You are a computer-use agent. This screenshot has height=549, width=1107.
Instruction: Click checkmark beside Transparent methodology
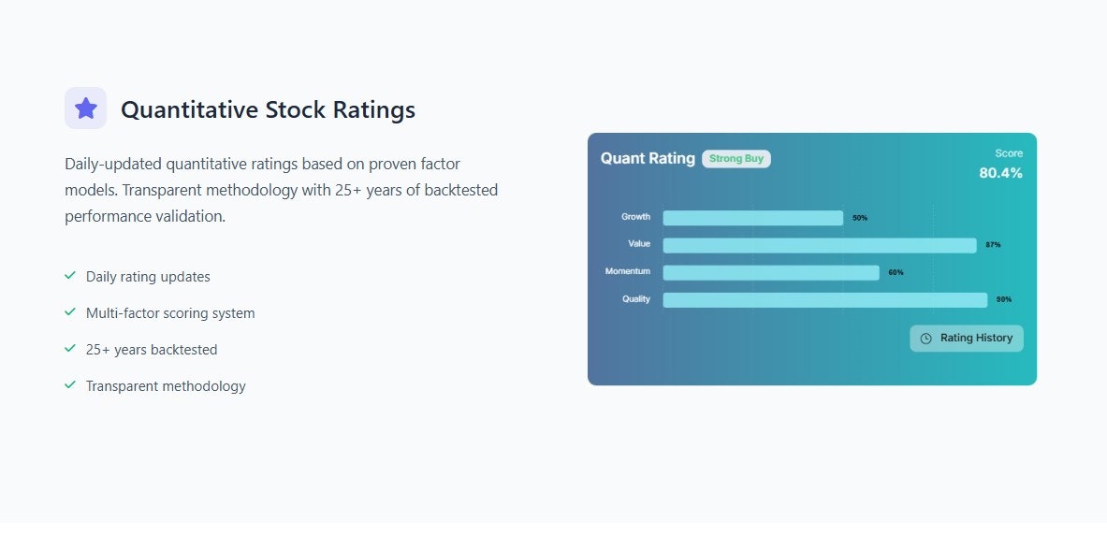pos(70,385)
